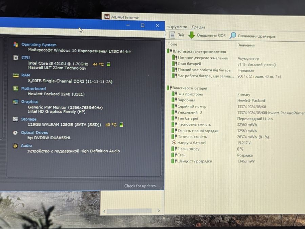Open the RAM section link
Screen dimensions: 305x229
(25, 75)
